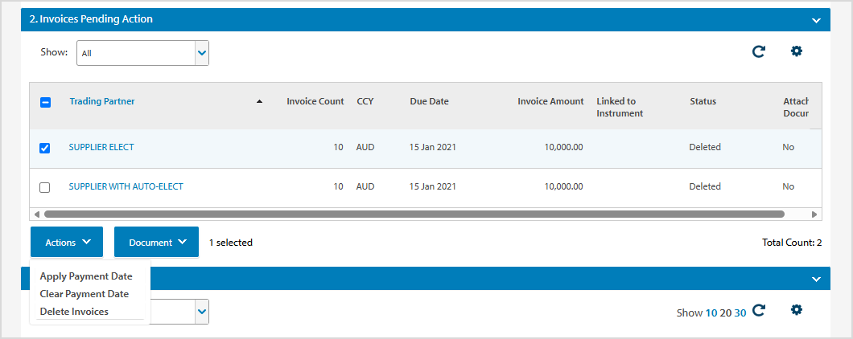The width and height of the screenshot is (853, 339).
Task: Click the horizontal scrollbar thumb of table
Action: point(414,214)
